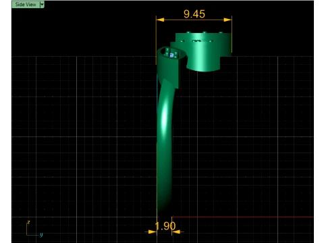Select the 9.45 dimension text
The height and width of the screenshot is (243, 324).
194,14
